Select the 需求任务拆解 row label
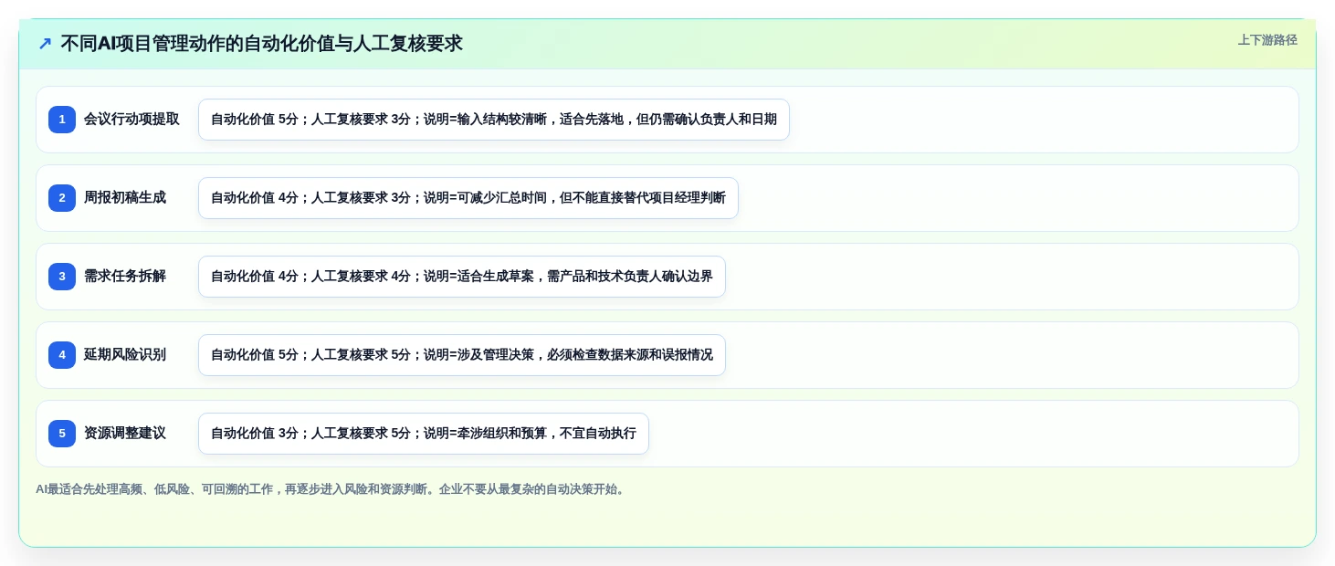 pyautogui.click(x=125, y=277)
